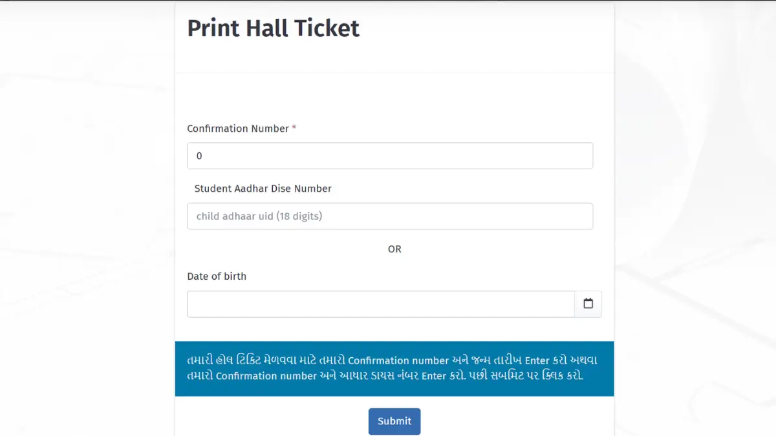Click the "(18 digits)" placeholder hint

click(x=299, y=216)
